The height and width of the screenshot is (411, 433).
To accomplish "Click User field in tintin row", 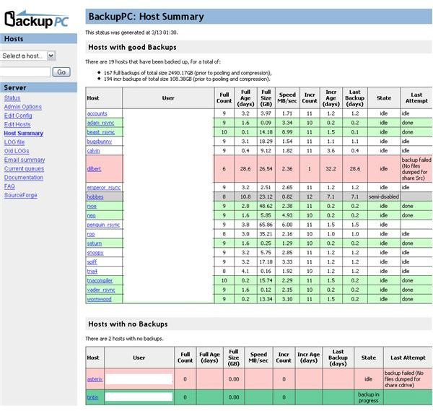I will coord(139,397).
